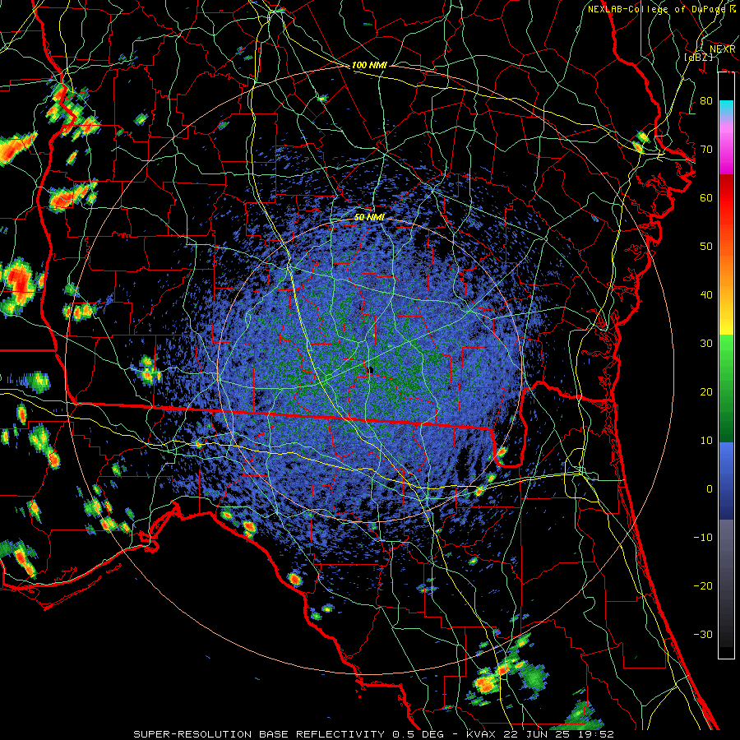
Task: Click the -30 value on dBZ scale
Action: pos(703,635)
